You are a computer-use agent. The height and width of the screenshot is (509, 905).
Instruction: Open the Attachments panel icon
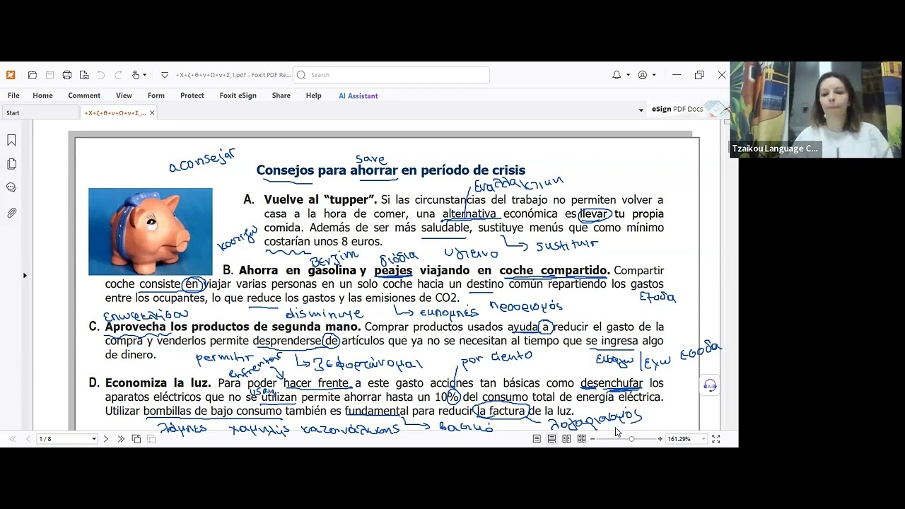tap(11, 211)
